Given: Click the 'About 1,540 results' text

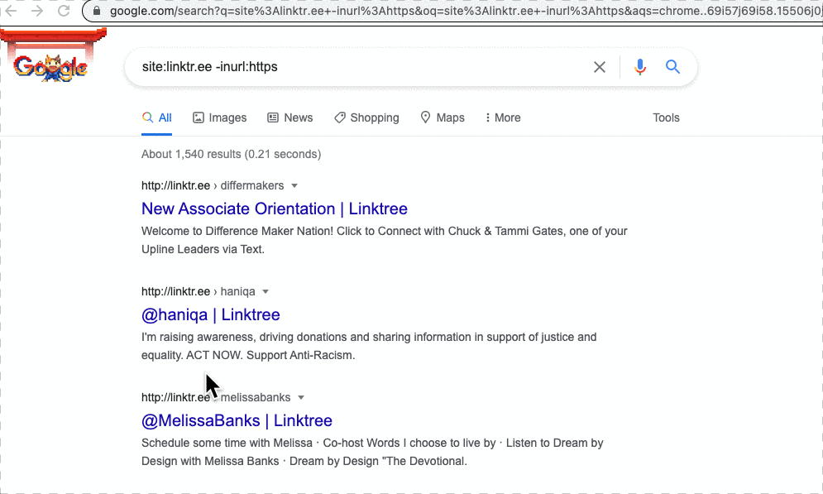Looking at the screenshot, I should point(231,155).
